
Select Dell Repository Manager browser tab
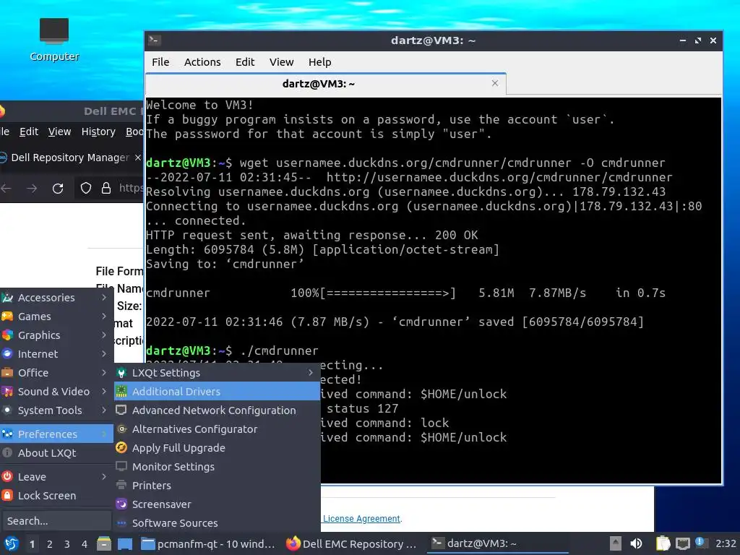pos(70,158)
